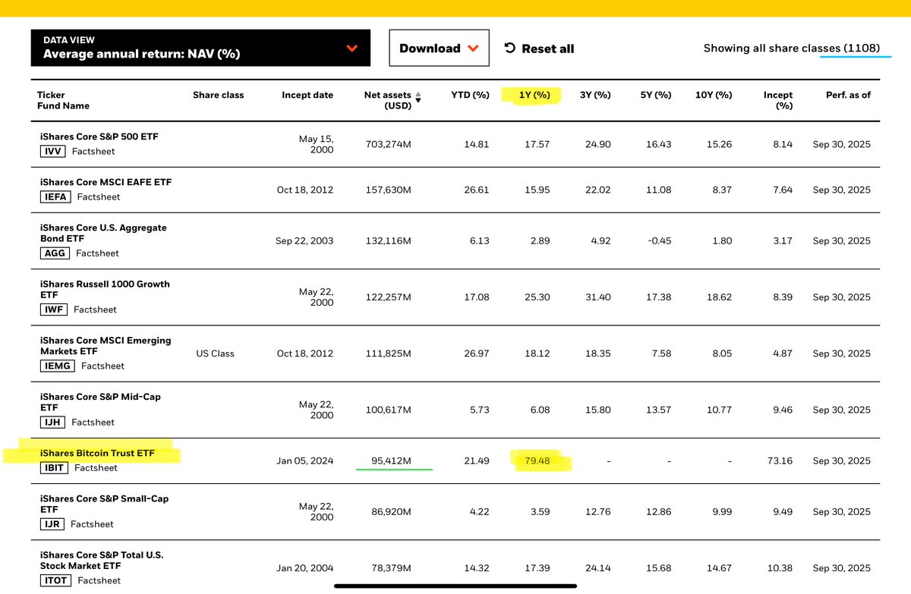Sort by 10Y (%) column header

[714, 95]
